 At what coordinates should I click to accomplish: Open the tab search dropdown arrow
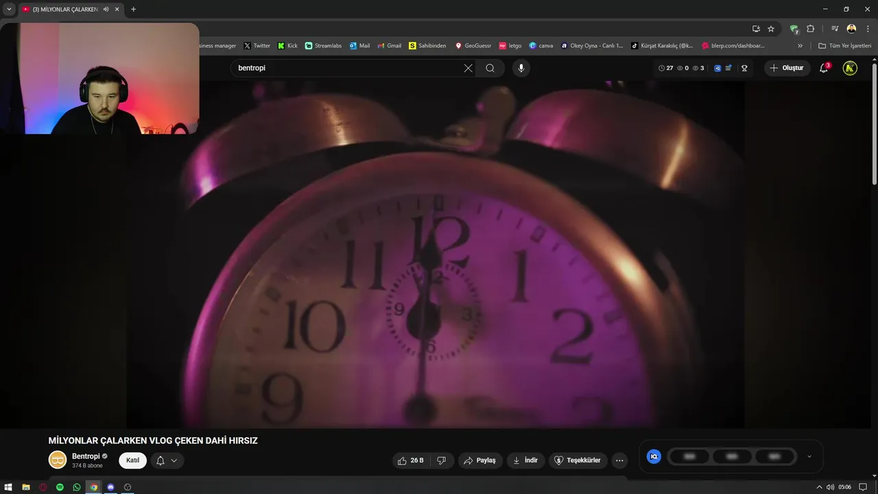(x=9, y=10)
